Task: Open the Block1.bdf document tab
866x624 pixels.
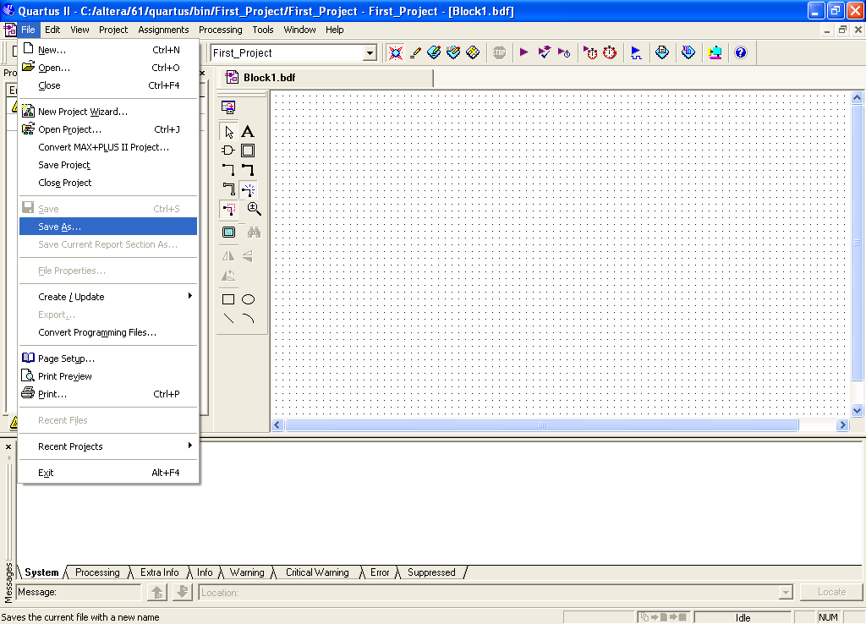Action: [x=269, y=78]
